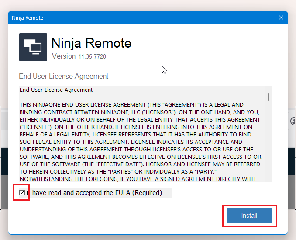This screenshot has height=240, width=296.
Task: Click the EULA text scrollbar thumb
Action: point(269,97)
